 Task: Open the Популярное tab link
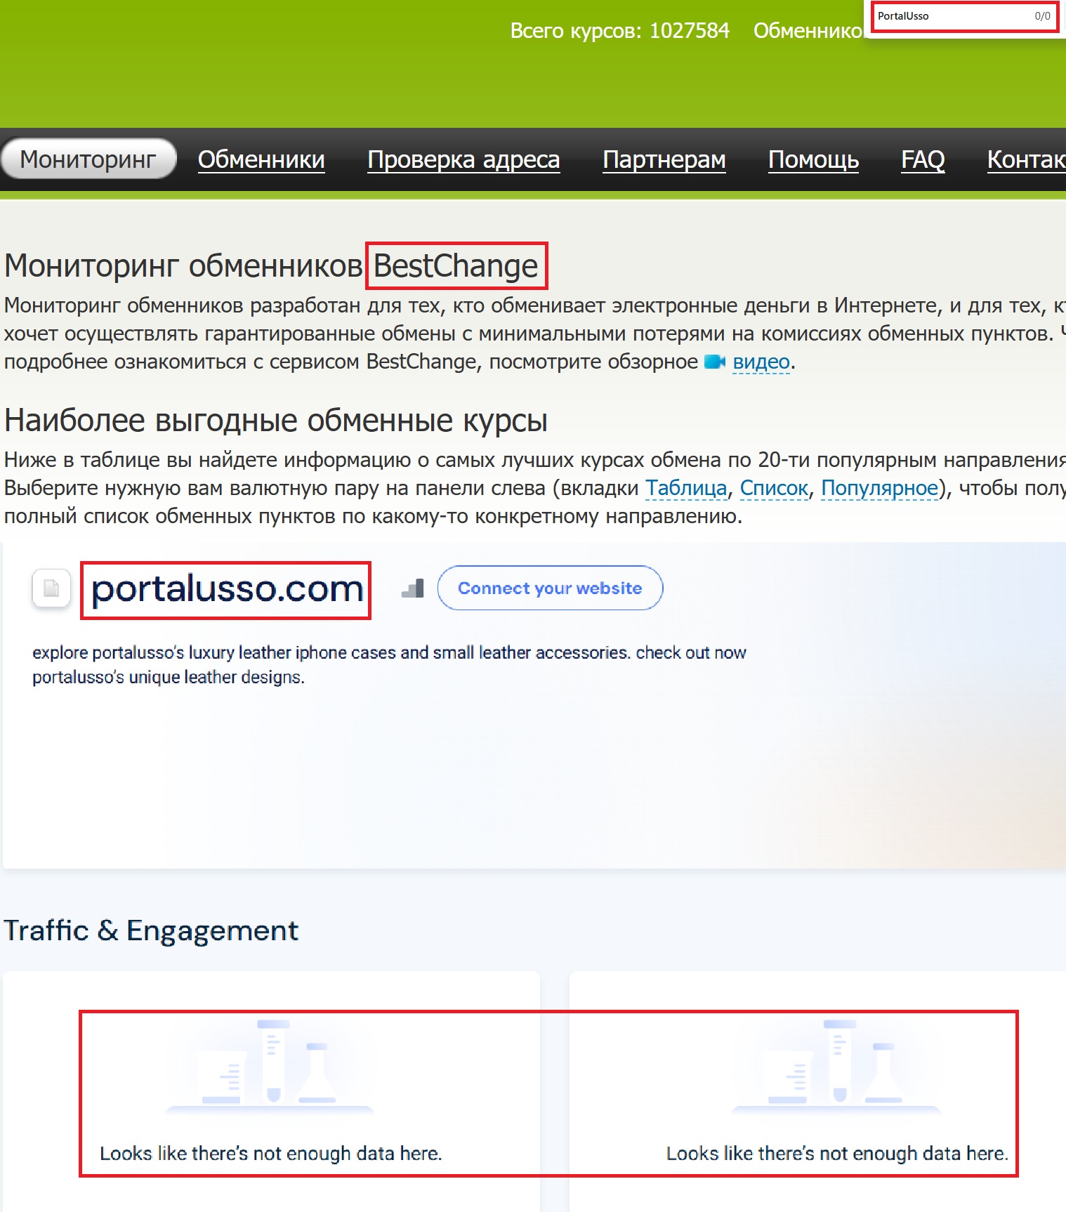(x=879, y=488)
